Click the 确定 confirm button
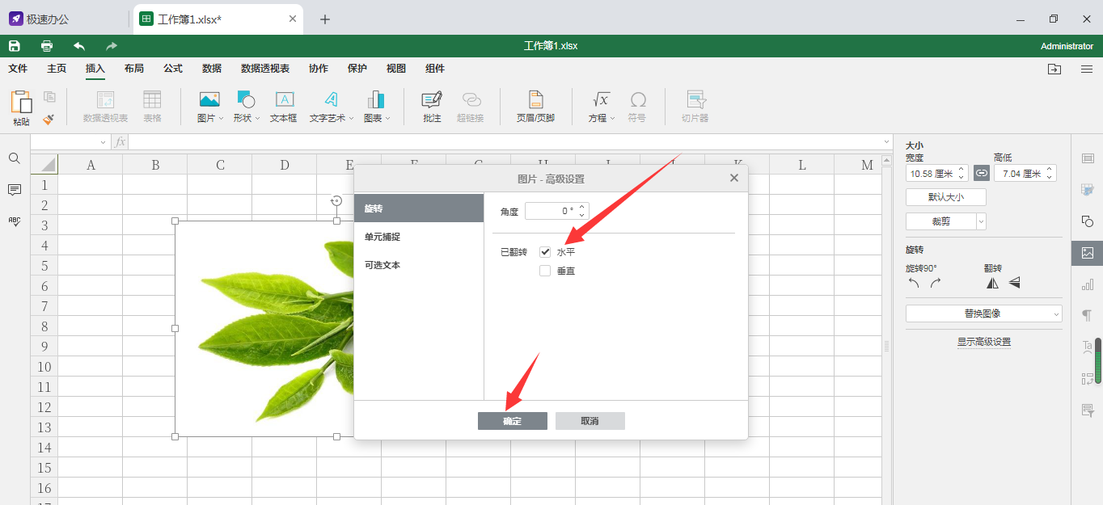Viewport: 1103px width, 505px height. pyautogui.click(x=513, y=421)
